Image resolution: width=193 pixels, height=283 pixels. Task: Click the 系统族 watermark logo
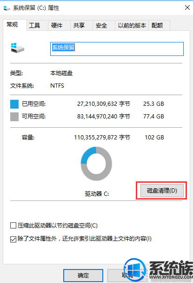pos(159,270)
